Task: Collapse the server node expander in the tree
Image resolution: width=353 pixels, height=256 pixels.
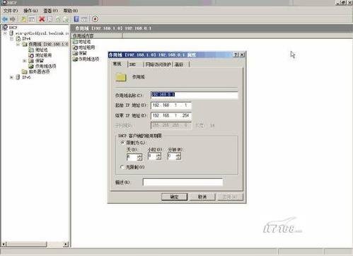Action: pyautogui.click(x=5, y=33)
